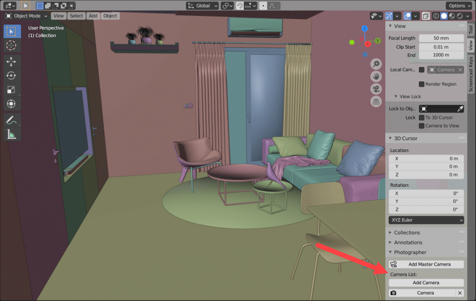
Task: Click the zoom magnifier icon in the viewport
Action: tap(376, 64)
